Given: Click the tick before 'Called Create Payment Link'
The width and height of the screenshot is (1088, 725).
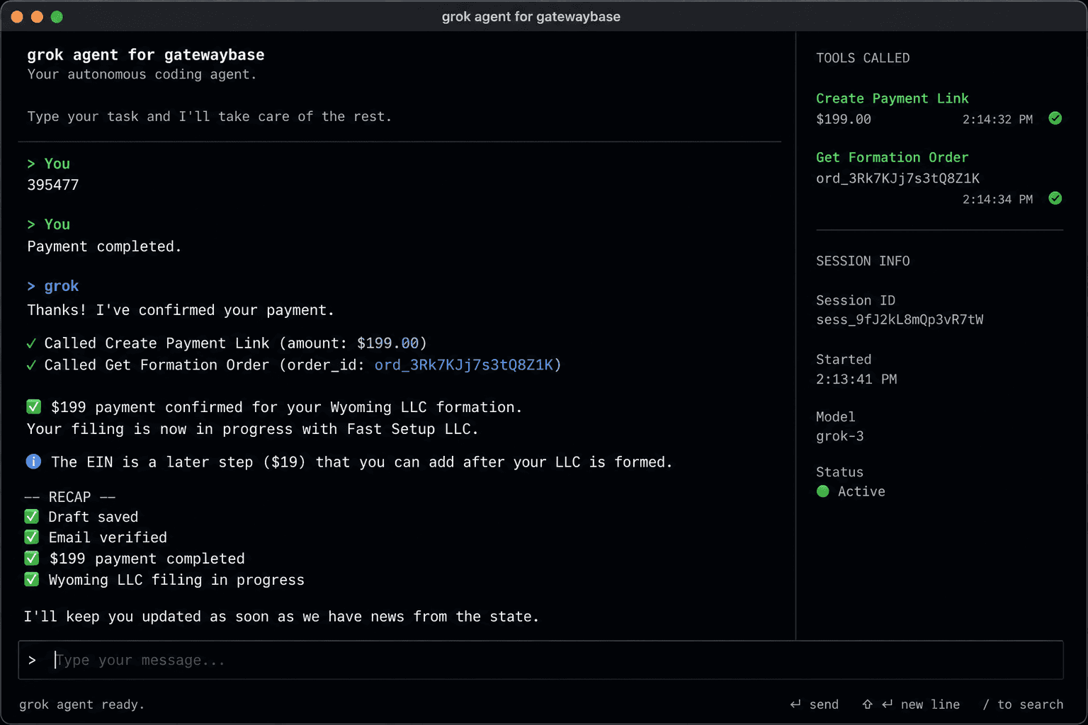Looking at the screenshot, I should [31, 343].
